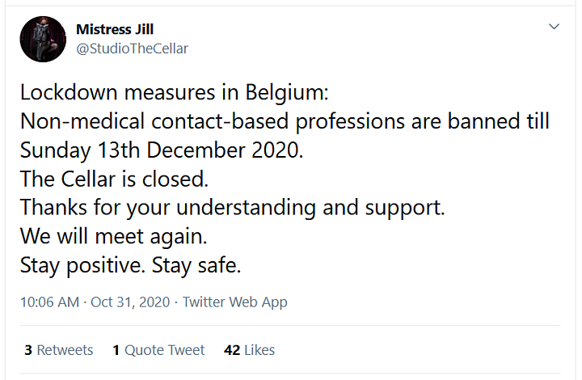The image size is (582, 380).
Task: Click the Mistress Jill display name
Action: [116, 29]
